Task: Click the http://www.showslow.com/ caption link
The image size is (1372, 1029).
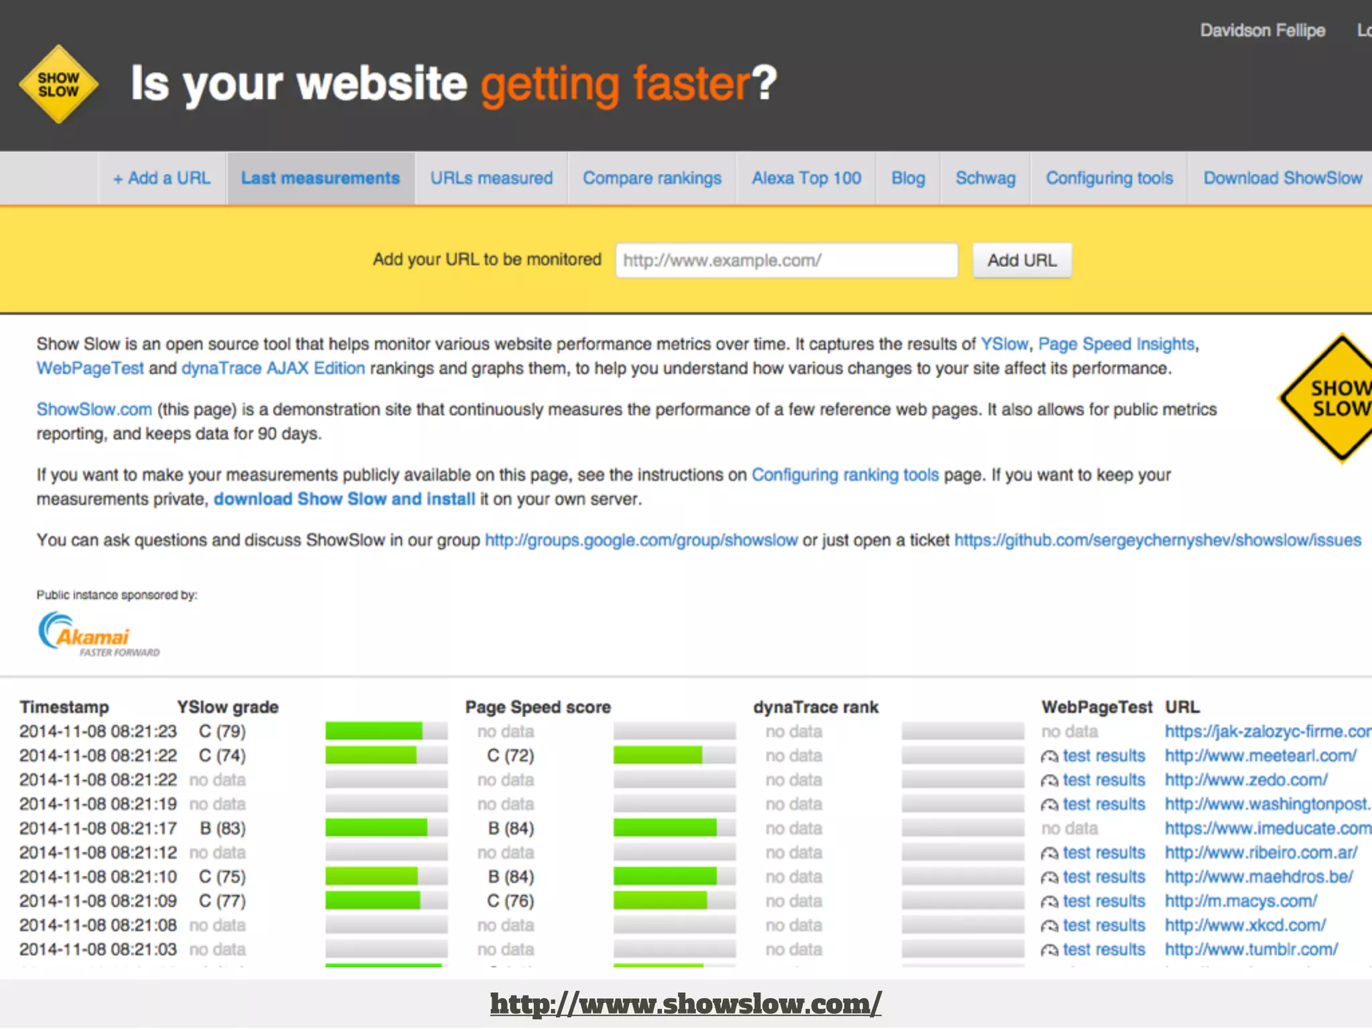Action: 686,1004
